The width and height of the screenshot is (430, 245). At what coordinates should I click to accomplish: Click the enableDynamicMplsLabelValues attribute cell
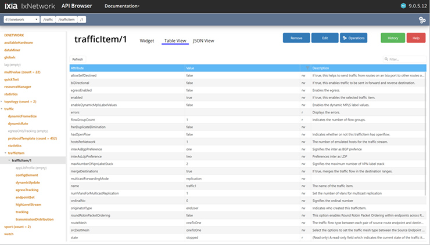point(127,105)
